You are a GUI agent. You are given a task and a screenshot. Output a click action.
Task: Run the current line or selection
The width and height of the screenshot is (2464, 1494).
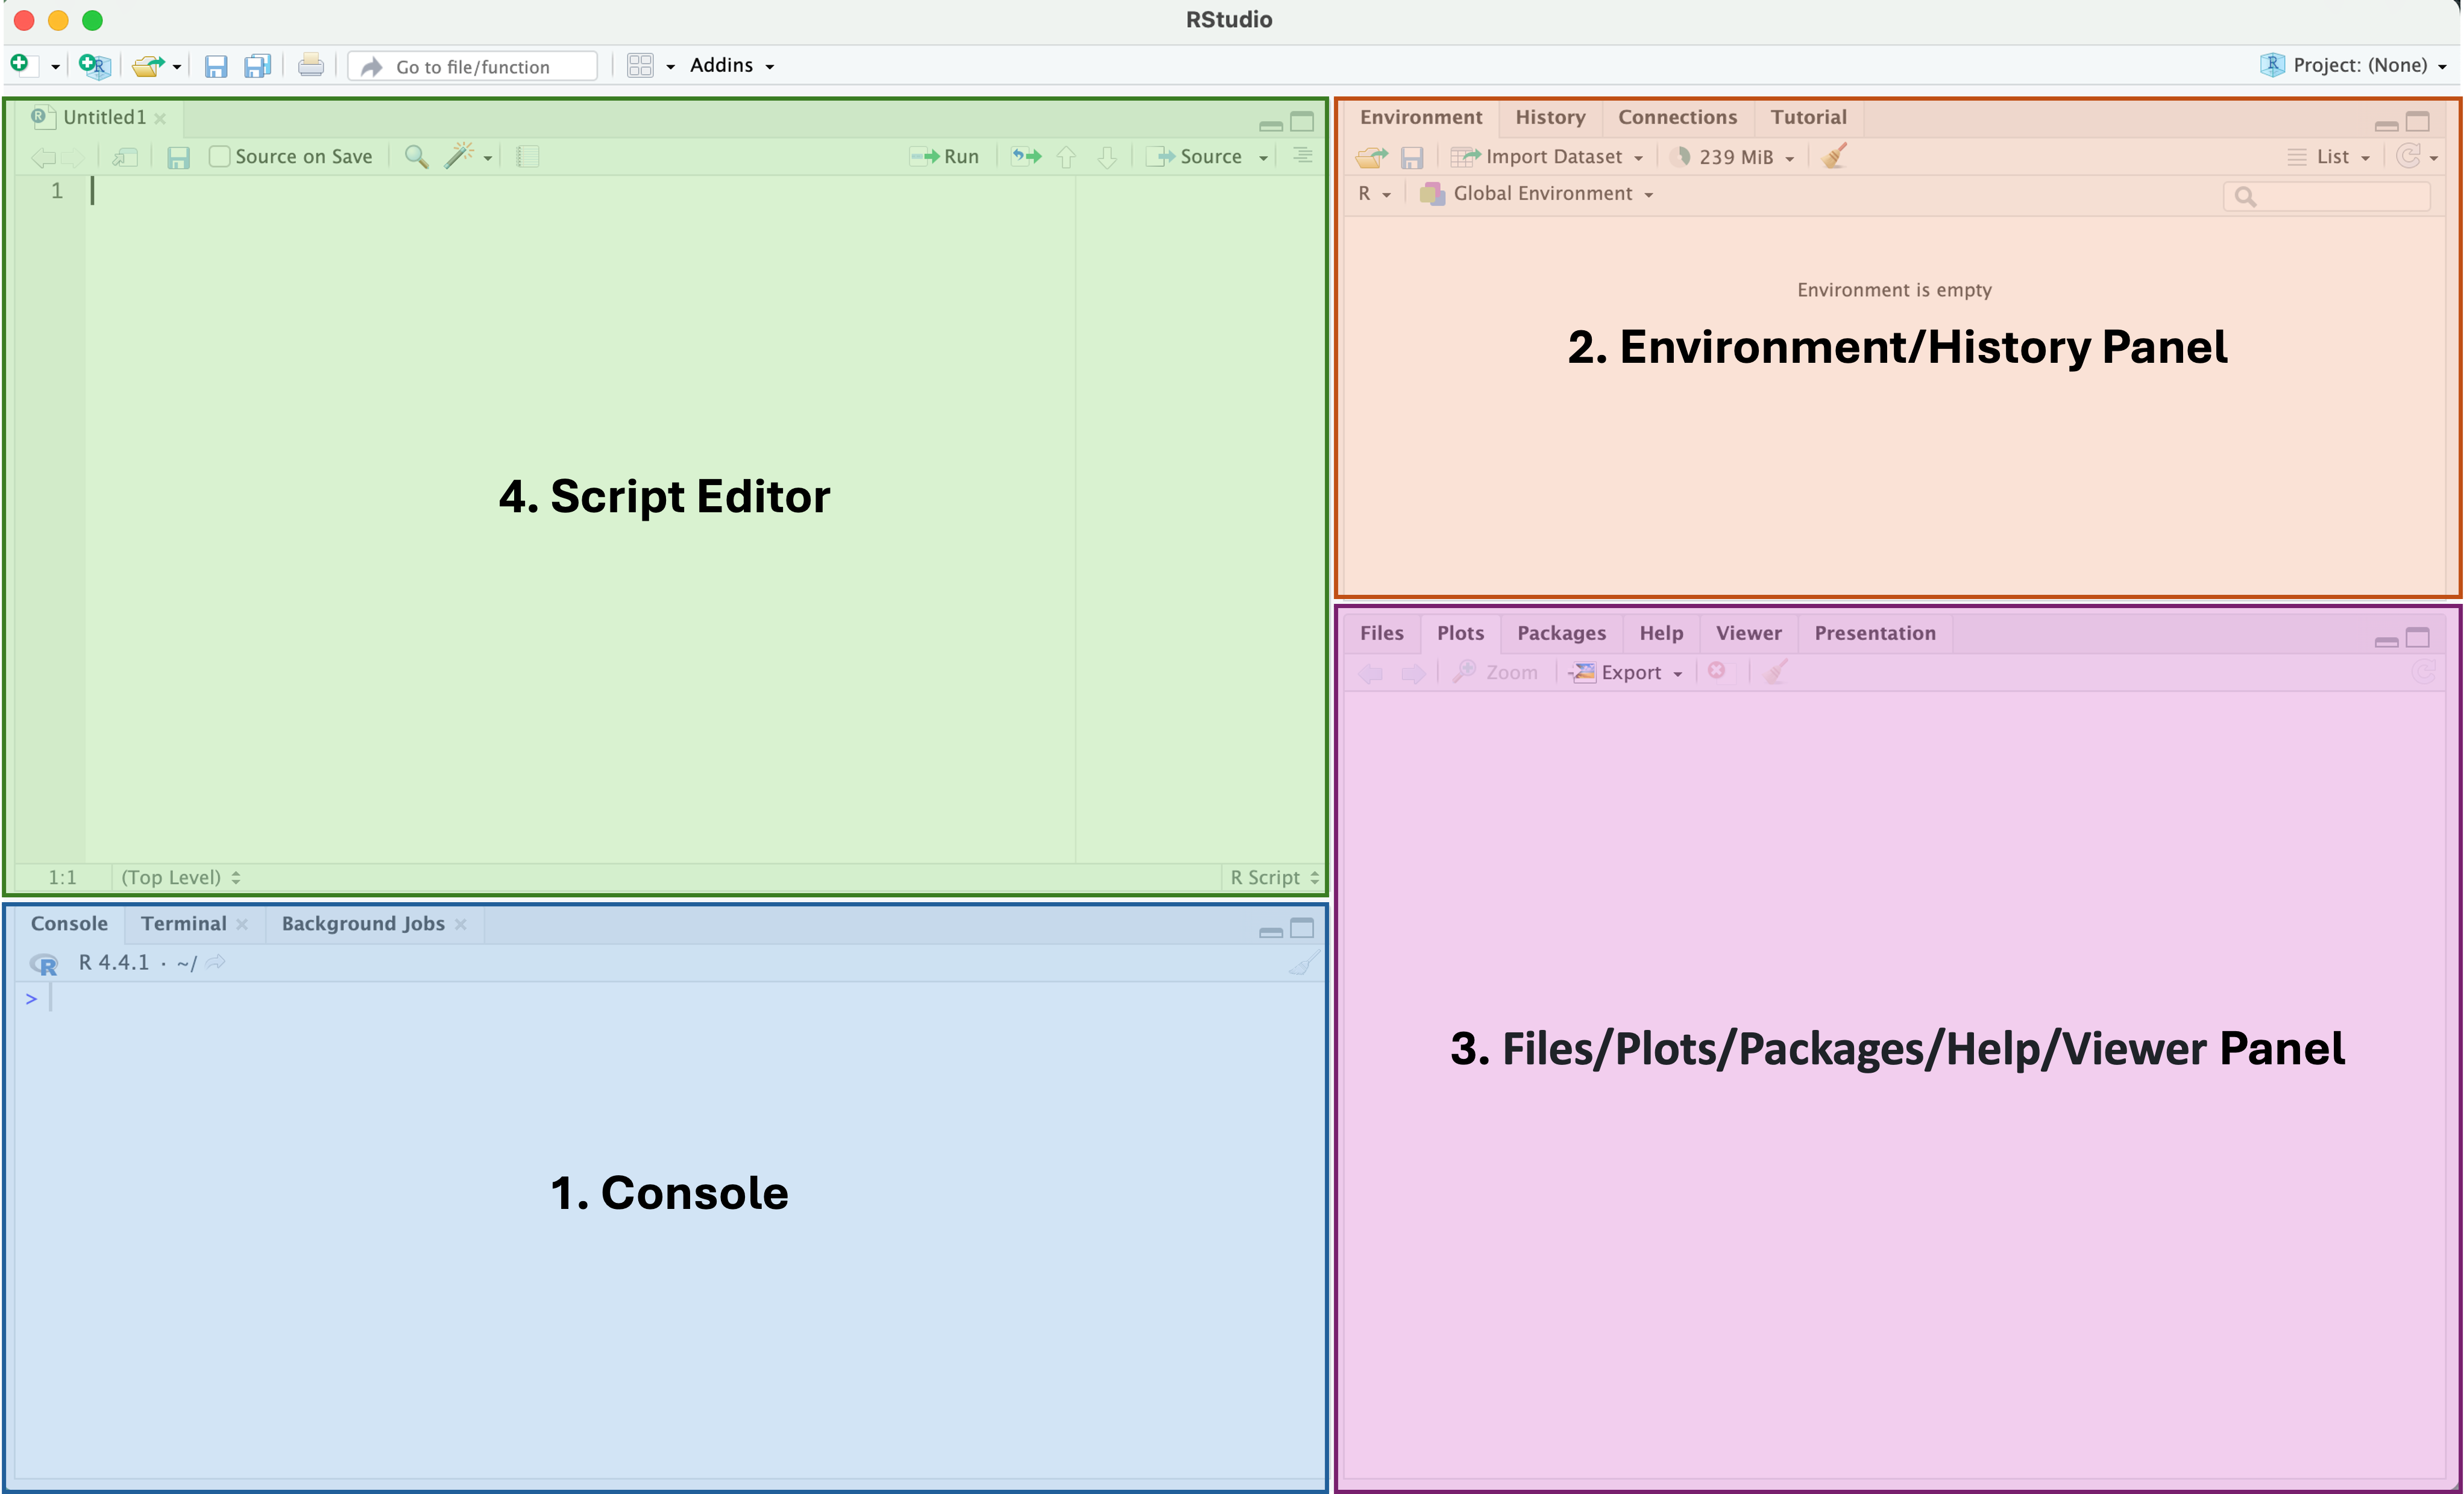click(944, 156)
